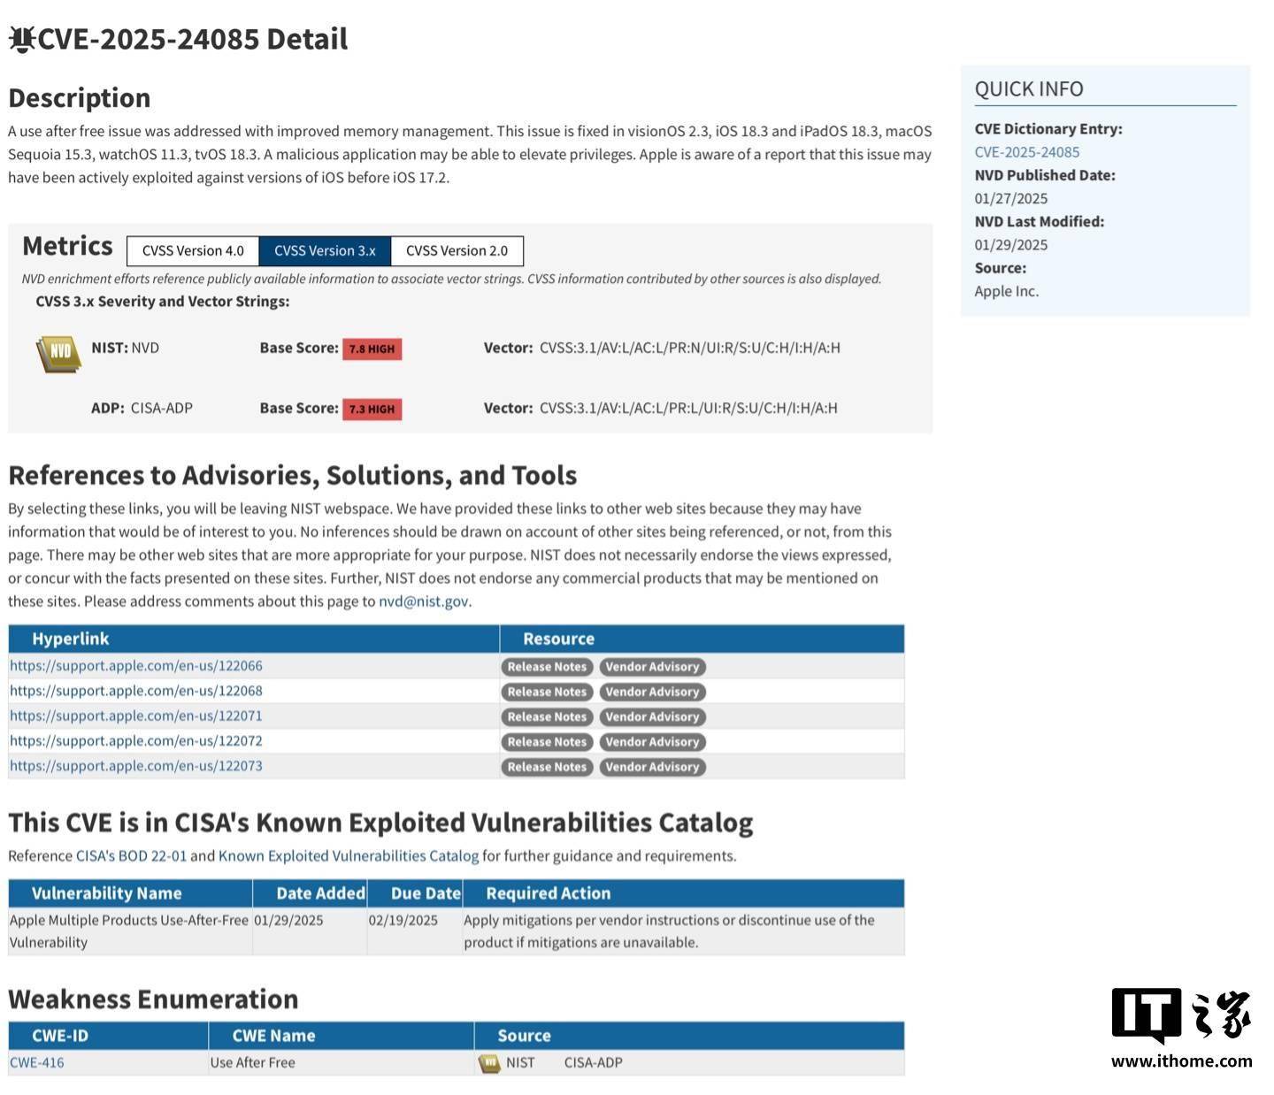Click the NIST NVD vector string text
The height and width of the screenshot is (1095, 1274).
pos(690,348)
